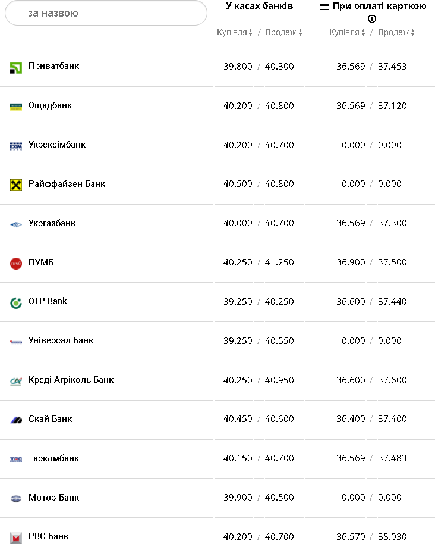Screen dimensions: 435x547
Task: Open the Мотор-Банк bank link
Action: click(x=54, y=498)
